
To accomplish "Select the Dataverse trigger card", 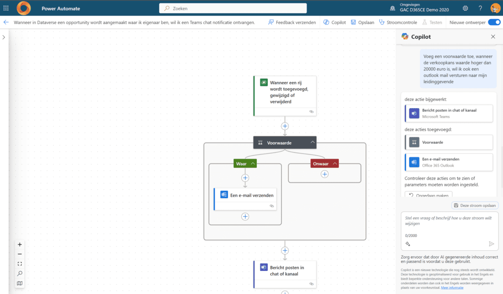I will tap(285, 96).
